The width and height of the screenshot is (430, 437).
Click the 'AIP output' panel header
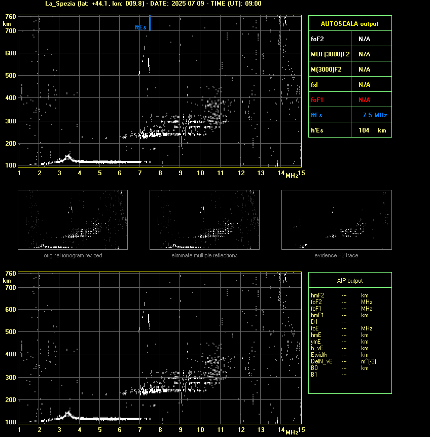pyautogui.click(x=350, y=281)
